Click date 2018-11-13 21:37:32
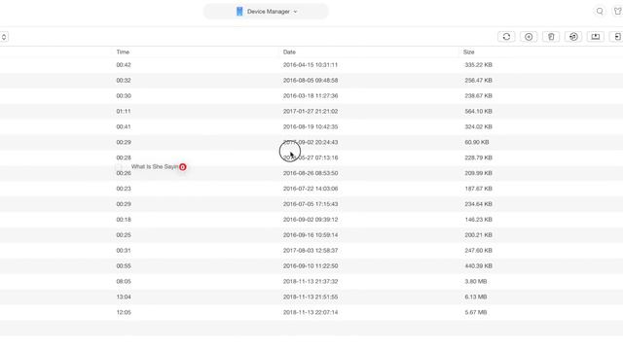This screenshot has height=350, width=623. (311, 281)
